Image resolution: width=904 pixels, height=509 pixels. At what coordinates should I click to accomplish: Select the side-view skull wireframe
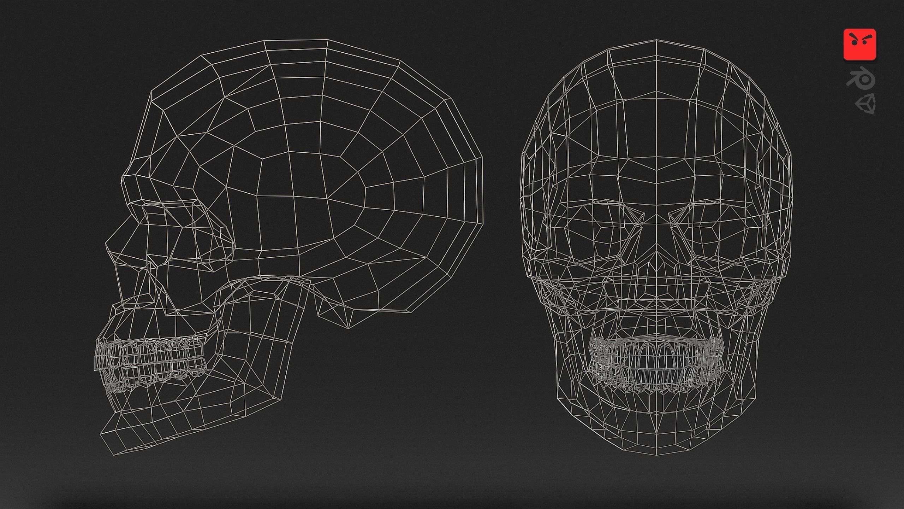click(288, 247)
